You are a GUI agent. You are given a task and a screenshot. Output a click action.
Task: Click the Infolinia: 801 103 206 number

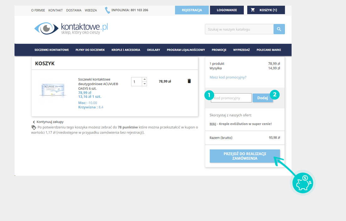click(x=130, y=10)
